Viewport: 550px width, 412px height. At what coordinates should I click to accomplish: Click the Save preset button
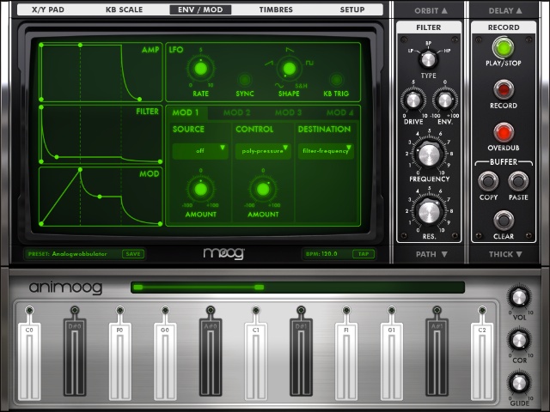tap(133, 254)
